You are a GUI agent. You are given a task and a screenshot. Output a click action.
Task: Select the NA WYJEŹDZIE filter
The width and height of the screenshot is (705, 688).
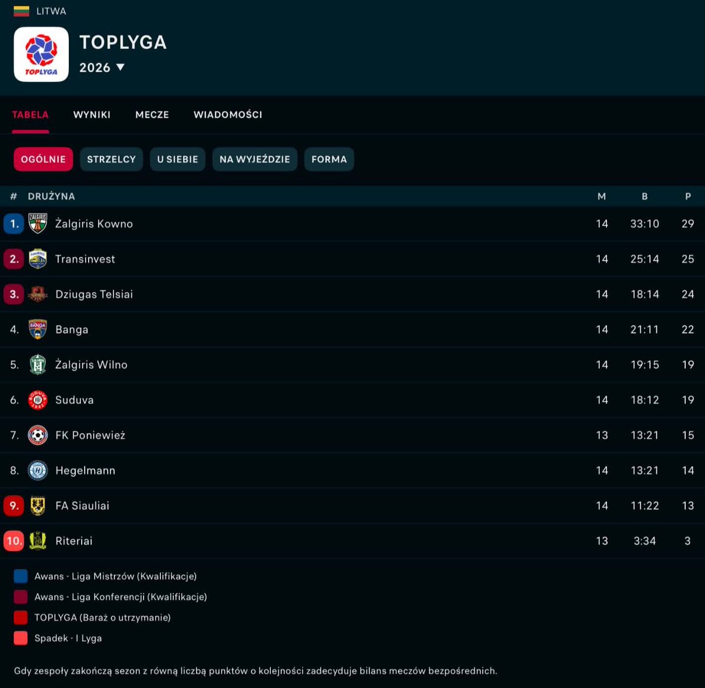[255, 159]
